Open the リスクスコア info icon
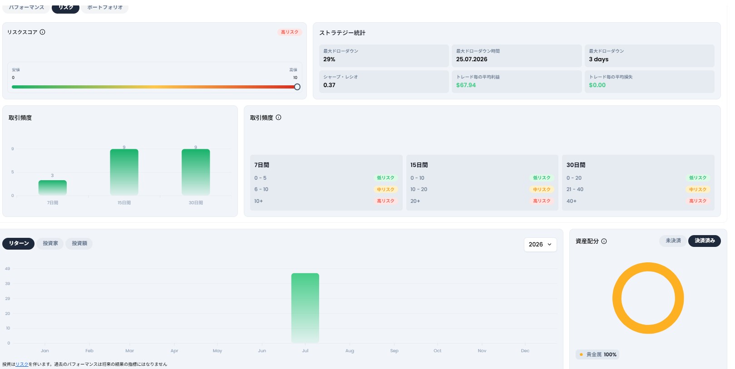The height and width of the screenshot is (369, 735). [x=42, y=32]
